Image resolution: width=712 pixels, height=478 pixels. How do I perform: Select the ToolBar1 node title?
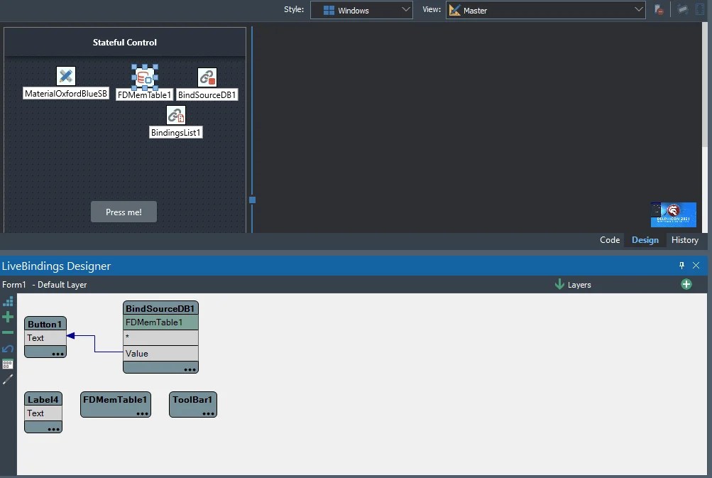coord(192,399)
